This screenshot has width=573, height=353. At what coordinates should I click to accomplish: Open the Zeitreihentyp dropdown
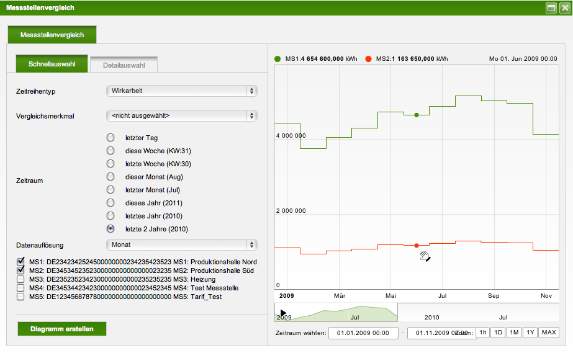tap(181, 91)
